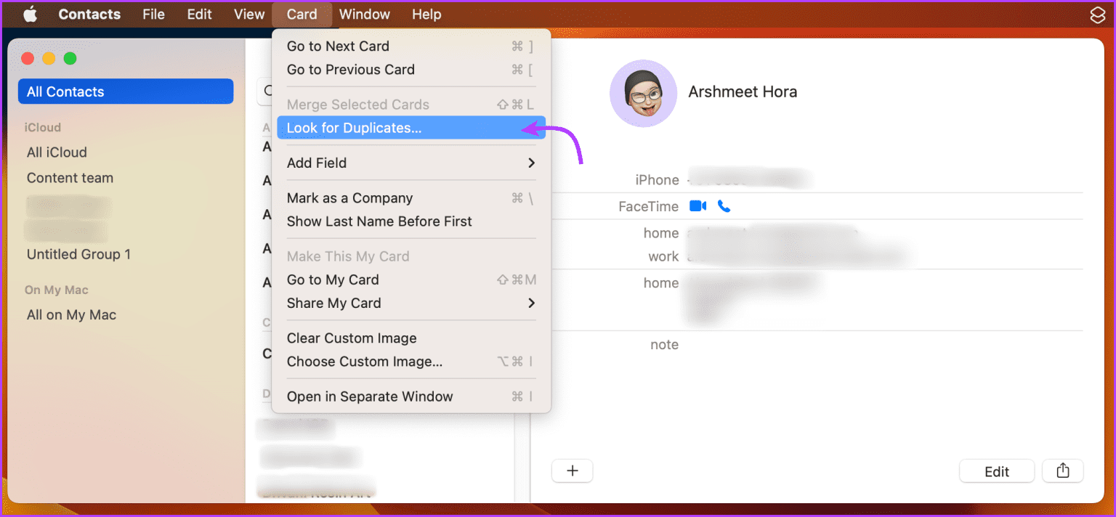Select Mark as a Company
Image resolution: width=1116 pixels, height=517 pixels.
349,198
